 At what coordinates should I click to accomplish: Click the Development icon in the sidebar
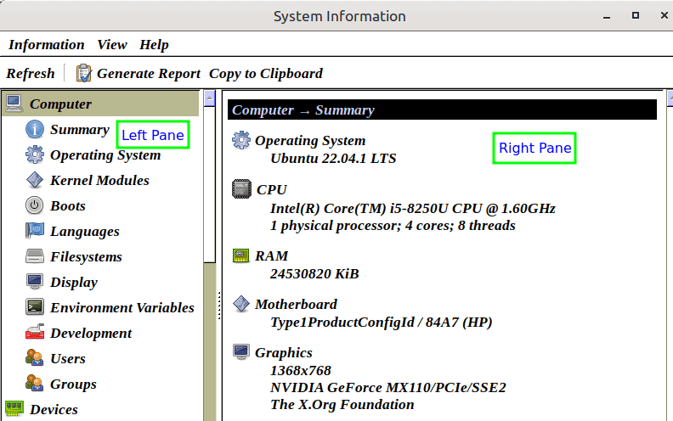pos(35,334)
